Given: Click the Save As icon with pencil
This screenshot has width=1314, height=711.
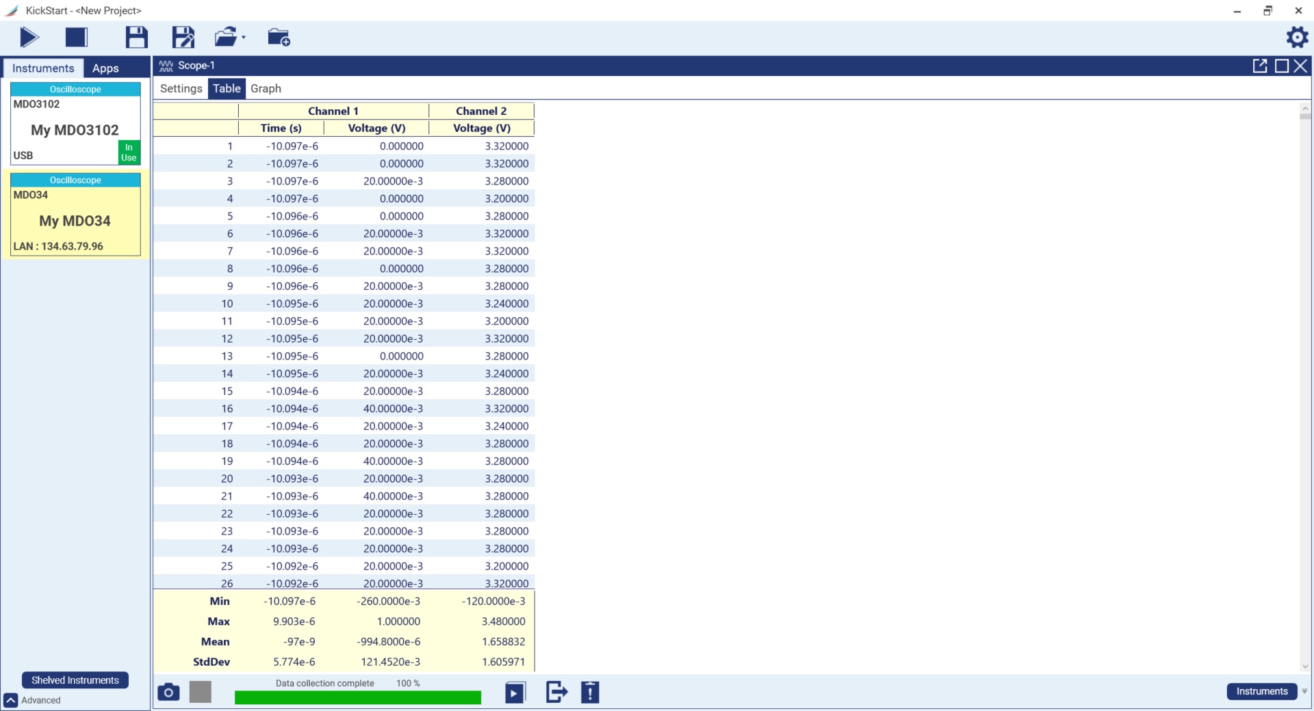Looking at the screenshot, I should coord(183,38).
